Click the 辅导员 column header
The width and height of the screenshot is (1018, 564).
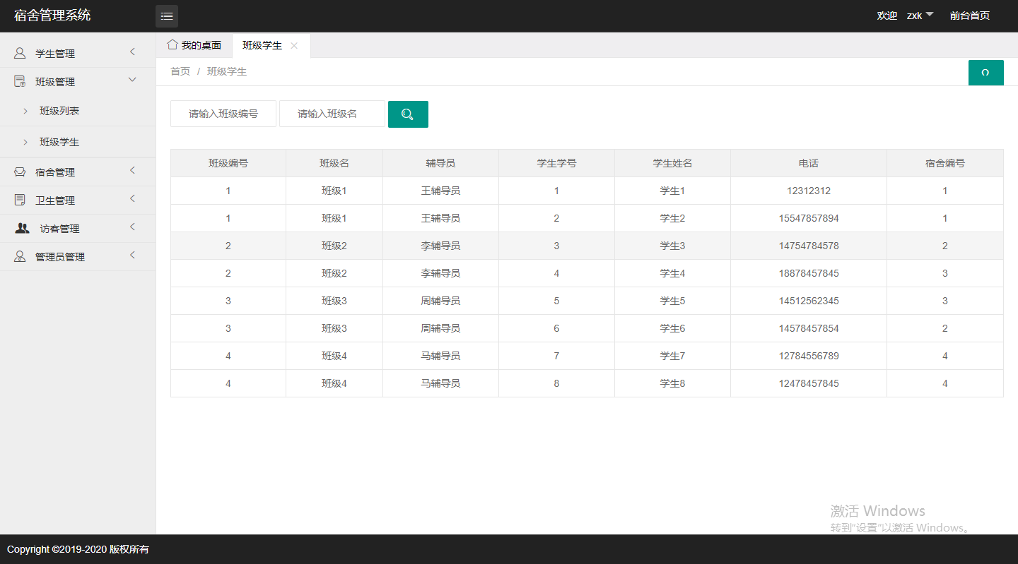440,163
